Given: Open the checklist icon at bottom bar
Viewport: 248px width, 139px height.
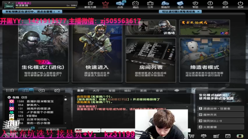Looking at the screenshot, I should [x=216, y=136].
